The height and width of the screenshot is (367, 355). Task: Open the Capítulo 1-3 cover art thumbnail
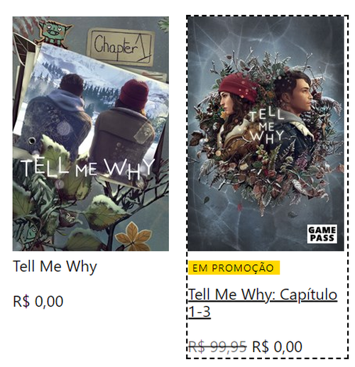pos(266,133)
